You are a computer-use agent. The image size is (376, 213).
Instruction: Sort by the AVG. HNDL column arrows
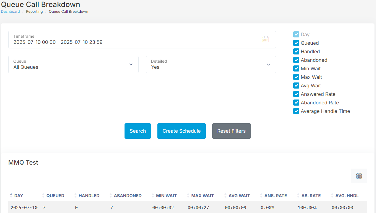point(332,196)
